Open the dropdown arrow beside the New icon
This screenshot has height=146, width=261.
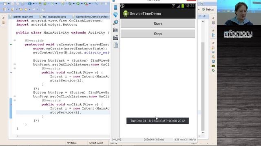pyautogui.click(x=9, y=4)
